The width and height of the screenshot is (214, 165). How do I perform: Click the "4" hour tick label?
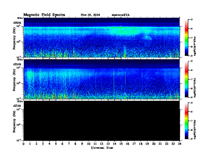click(49, 144)
